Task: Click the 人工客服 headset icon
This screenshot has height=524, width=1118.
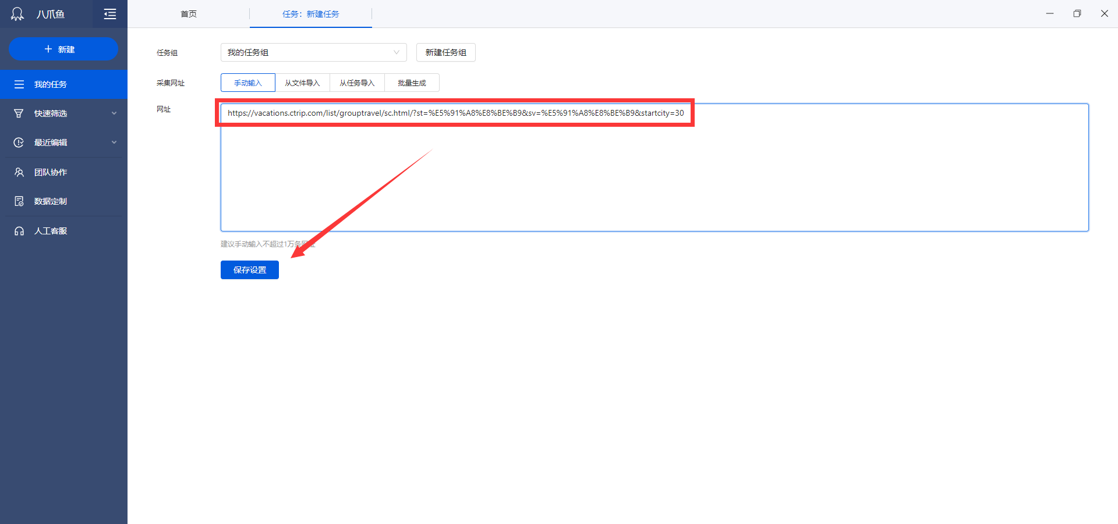Action: click(x=19, y=231)
